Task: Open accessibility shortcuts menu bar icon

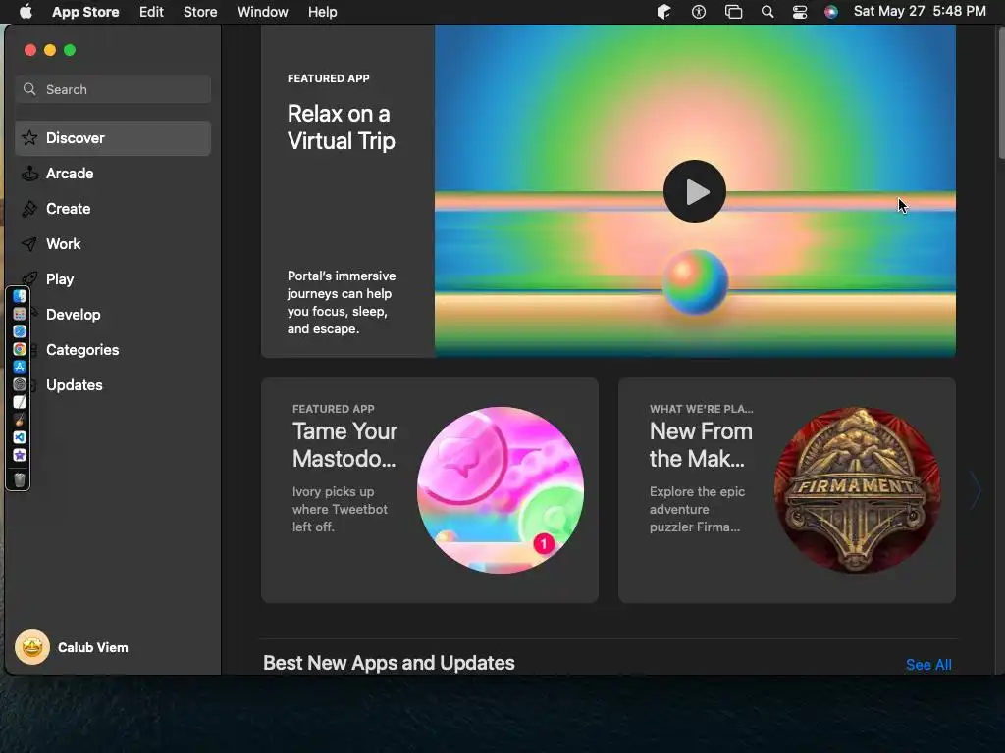Action: tap(699, 12)
